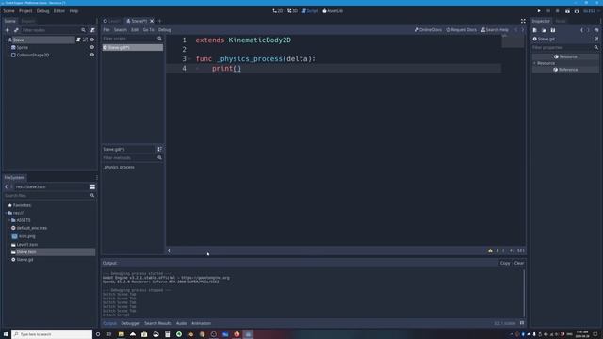This screenshot has height=339, width=603.
Task: Toggle the scripts panel collapse arrow
Action: 169,250
